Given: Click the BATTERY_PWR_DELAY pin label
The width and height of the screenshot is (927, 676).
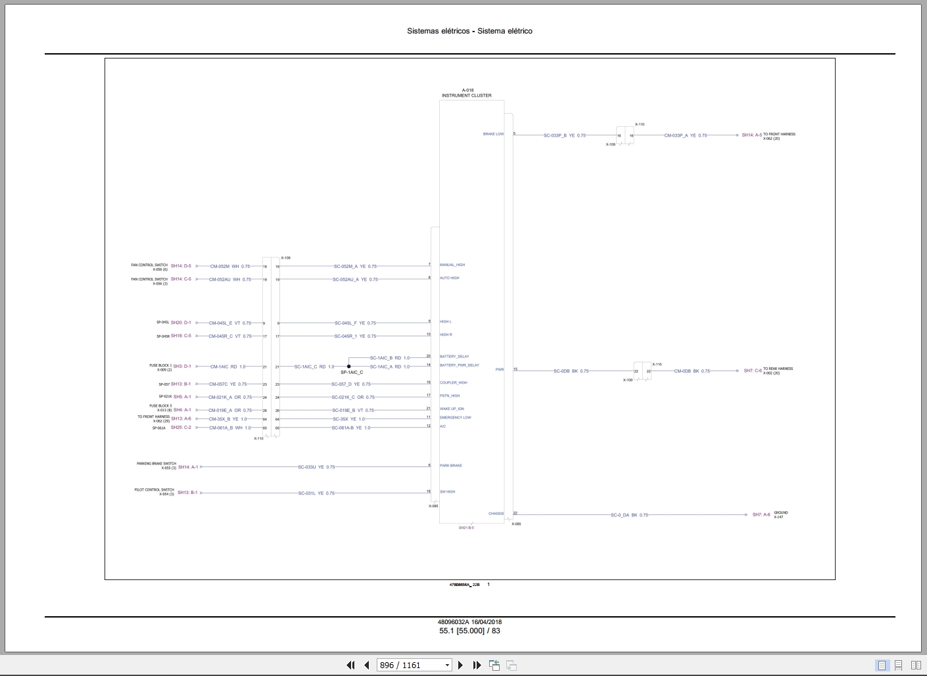Looking at the screenshot, I should click(x=460, y=365).
